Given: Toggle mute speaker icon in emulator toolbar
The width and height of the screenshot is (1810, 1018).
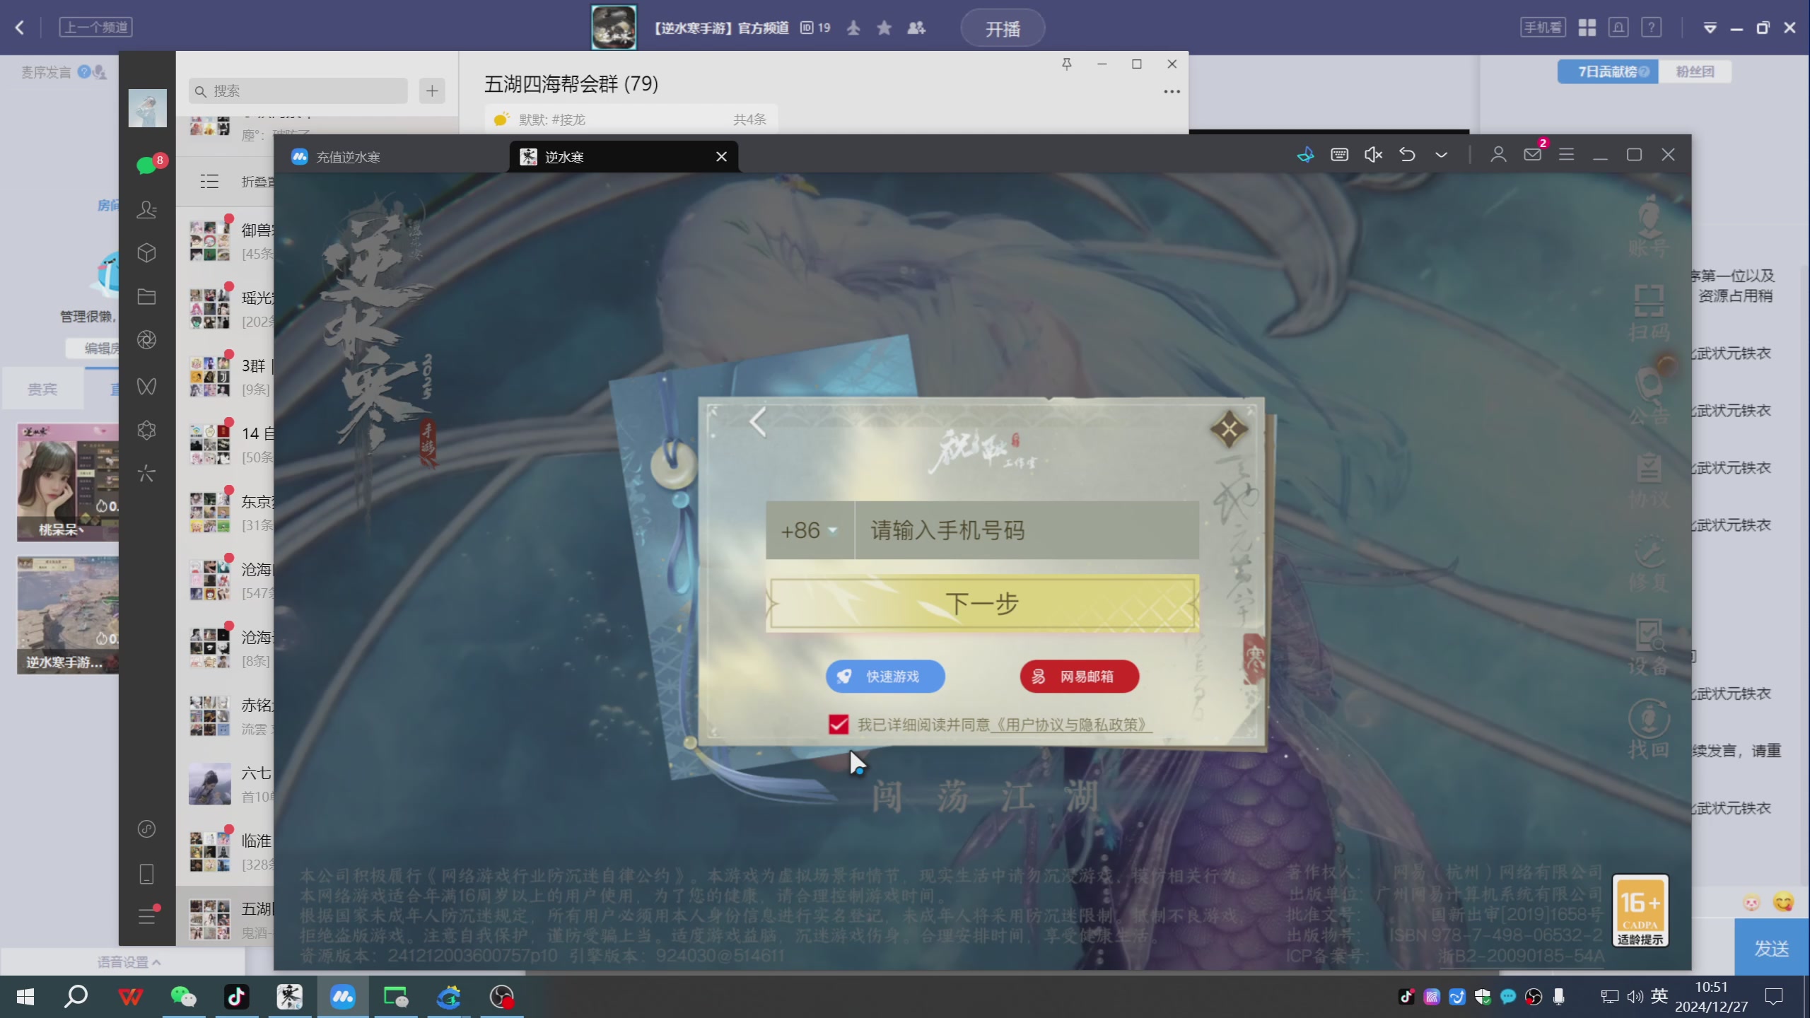Looking at the screenshot, I should click(1373, 155).
